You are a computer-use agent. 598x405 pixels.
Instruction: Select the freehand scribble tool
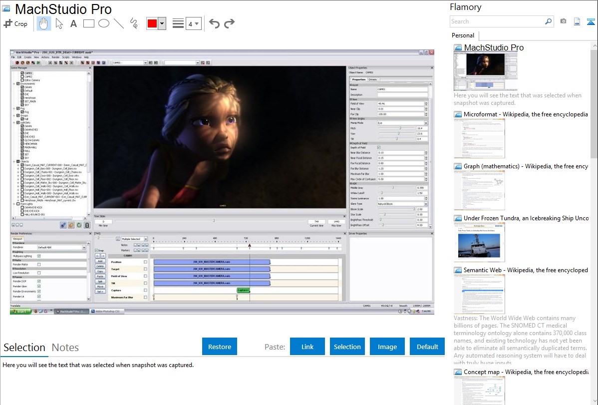click(x=134, y=23)
